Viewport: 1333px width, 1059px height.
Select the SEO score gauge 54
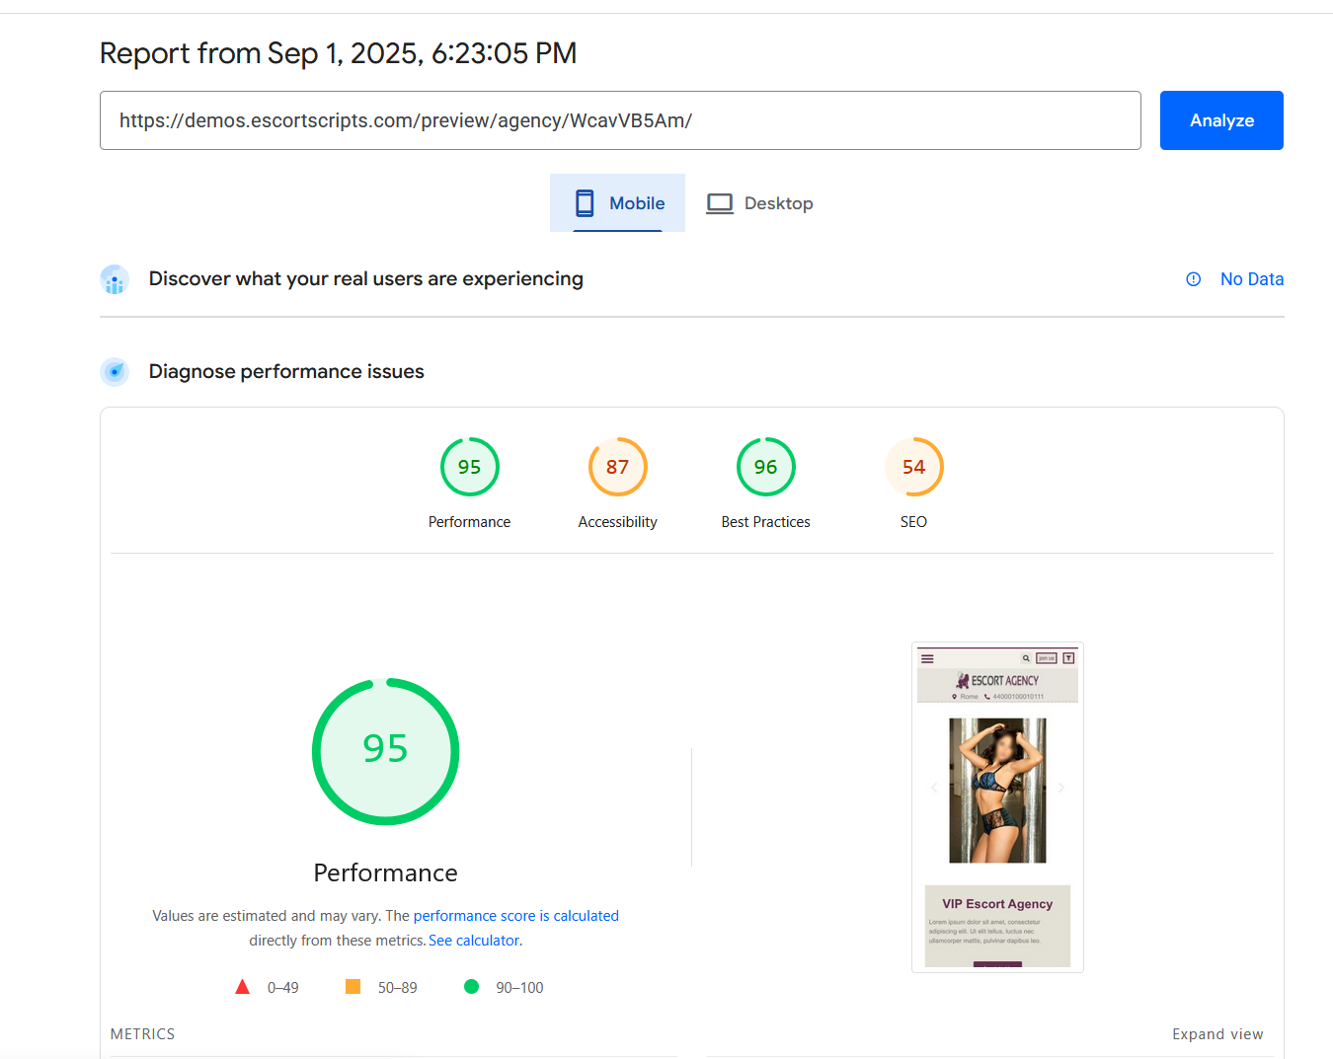(x=914, y=467)
